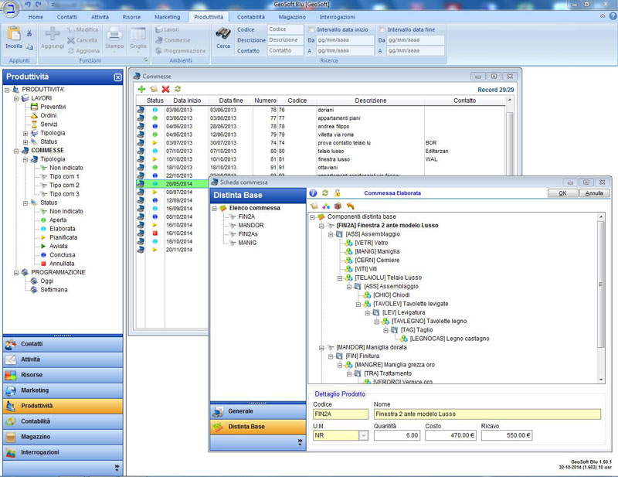618x477 pixels.
Task: Click the Quantità field showing 6.00
Action: coord(396,436)
